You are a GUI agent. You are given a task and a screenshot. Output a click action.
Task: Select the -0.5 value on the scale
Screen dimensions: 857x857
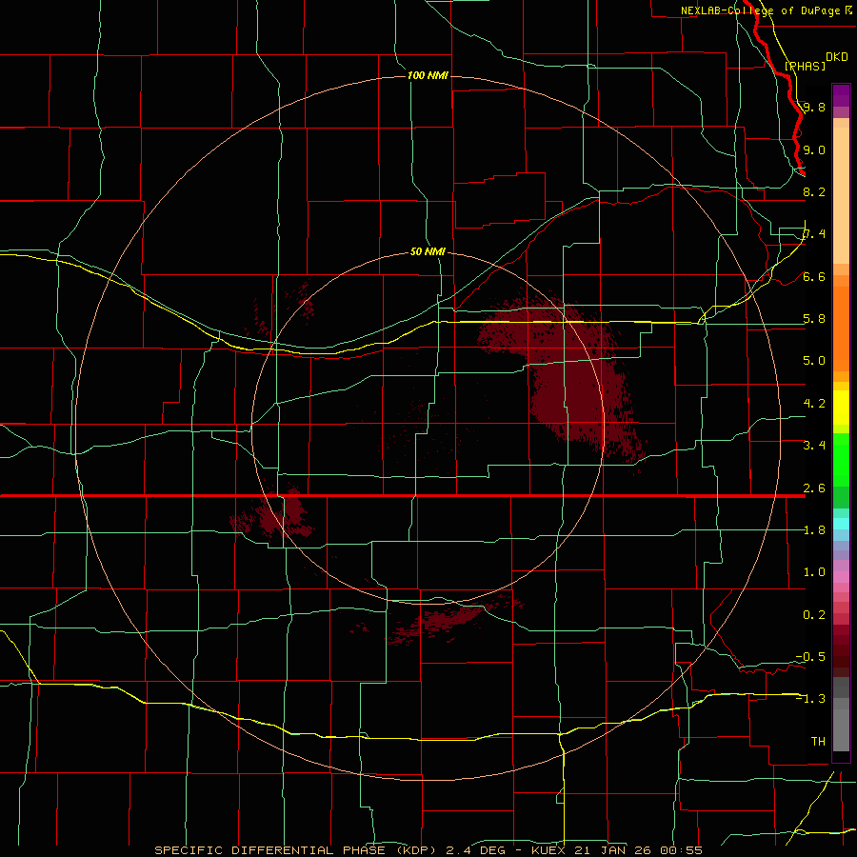810,657
